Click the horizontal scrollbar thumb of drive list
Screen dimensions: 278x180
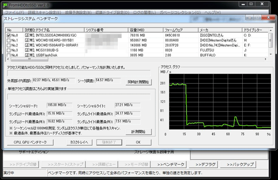[x=29, y=59]
